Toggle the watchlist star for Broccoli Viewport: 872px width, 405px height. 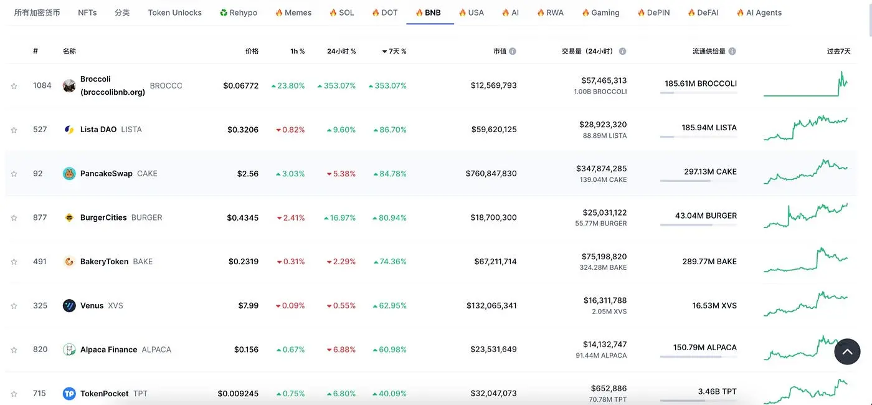pyautogui.click(x=14, y=85)
